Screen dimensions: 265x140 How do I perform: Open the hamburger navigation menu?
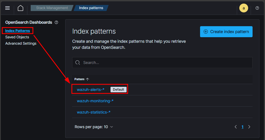[7, 8]
